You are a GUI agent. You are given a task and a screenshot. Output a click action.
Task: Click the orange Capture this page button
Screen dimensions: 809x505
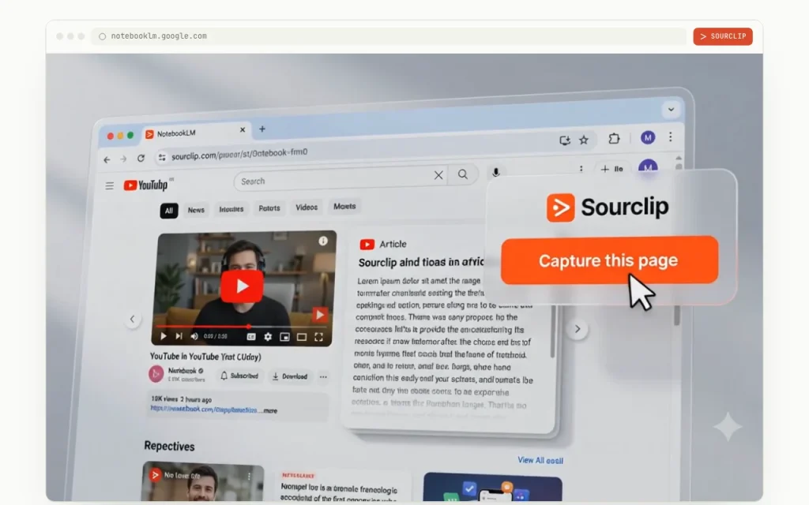click(609, 260)
